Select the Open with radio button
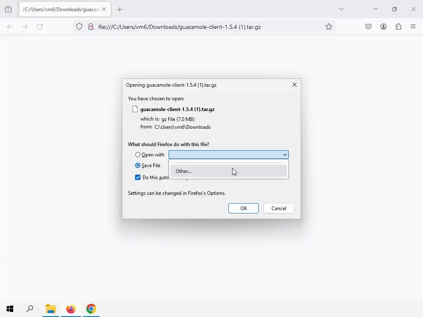 coord(138,155)
